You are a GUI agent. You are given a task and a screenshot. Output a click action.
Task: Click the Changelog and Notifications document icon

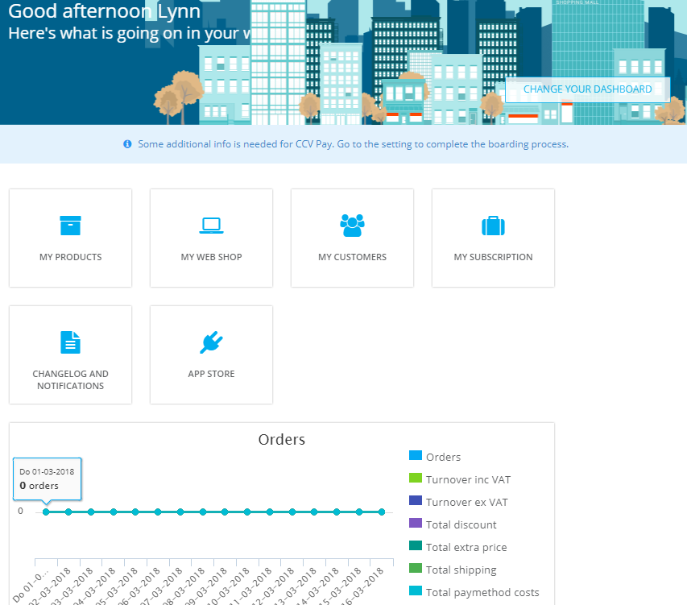(x=70, y=342)
